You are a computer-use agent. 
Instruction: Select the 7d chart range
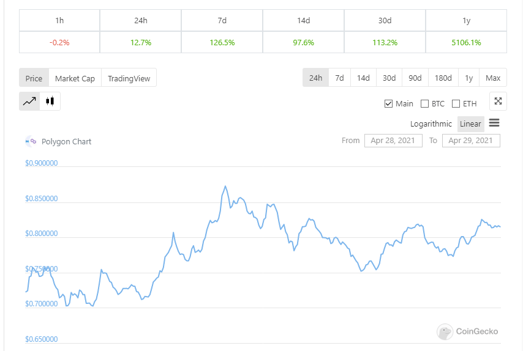coord(339,78)
